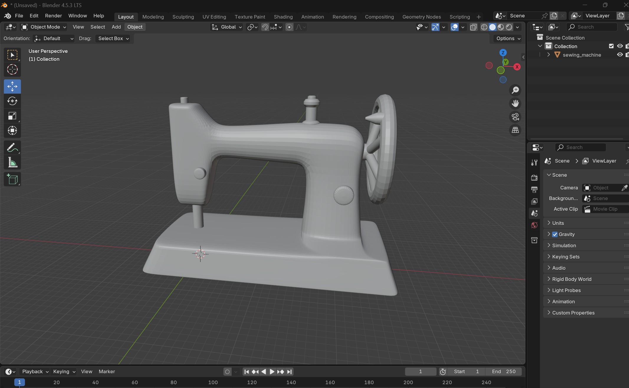Expand sewing_machine in the outliner

[548, 55]
